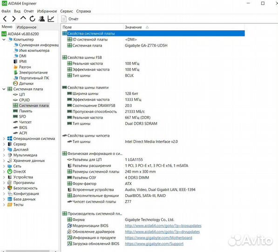Select the ЦП entry in the tree

click(x=19, y=95)
